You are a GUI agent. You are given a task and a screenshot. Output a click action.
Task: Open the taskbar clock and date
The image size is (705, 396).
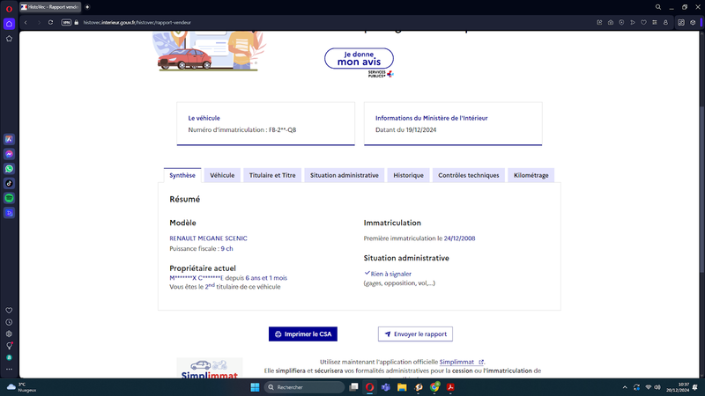[678, 387]
